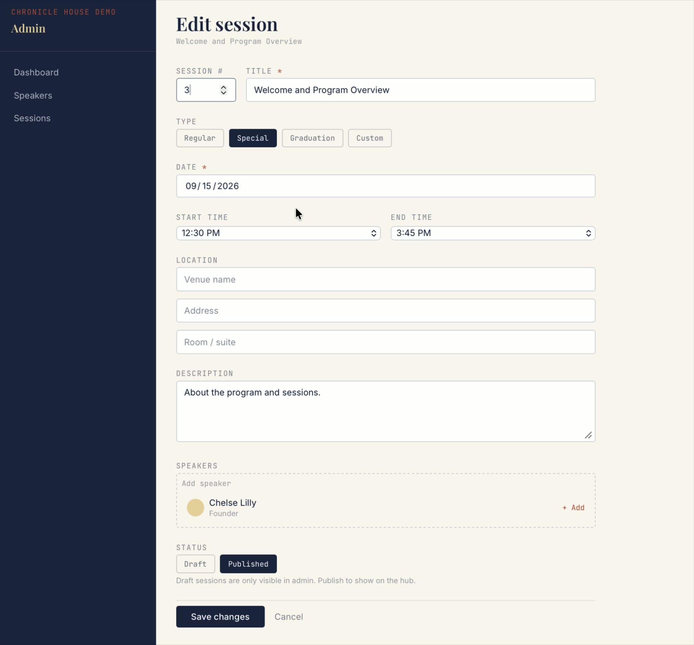Select the Custom session type

(x=370, y=138)
